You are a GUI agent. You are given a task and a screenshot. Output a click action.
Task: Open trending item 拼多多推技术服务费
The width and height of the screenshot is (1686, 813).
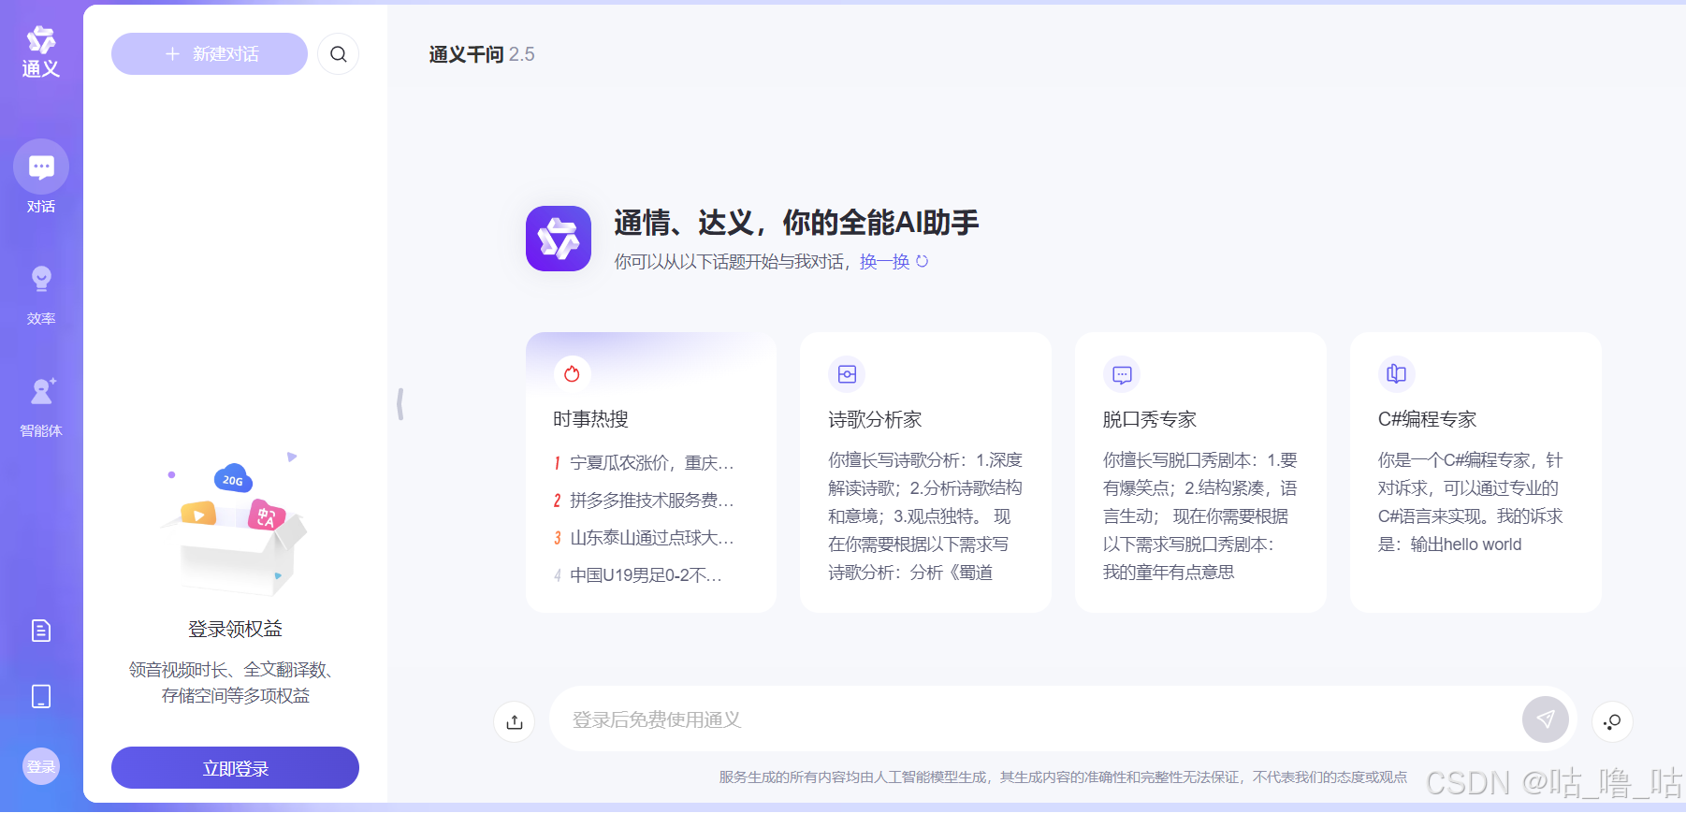coord(644,501)
